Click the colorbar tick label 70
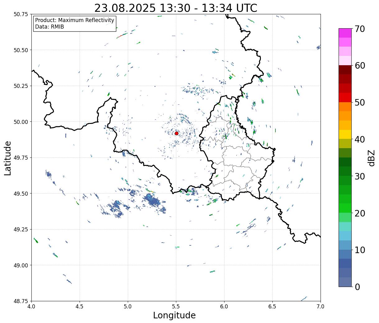The width and height of the screenshot is (379, 323). (x=360, y=29)
